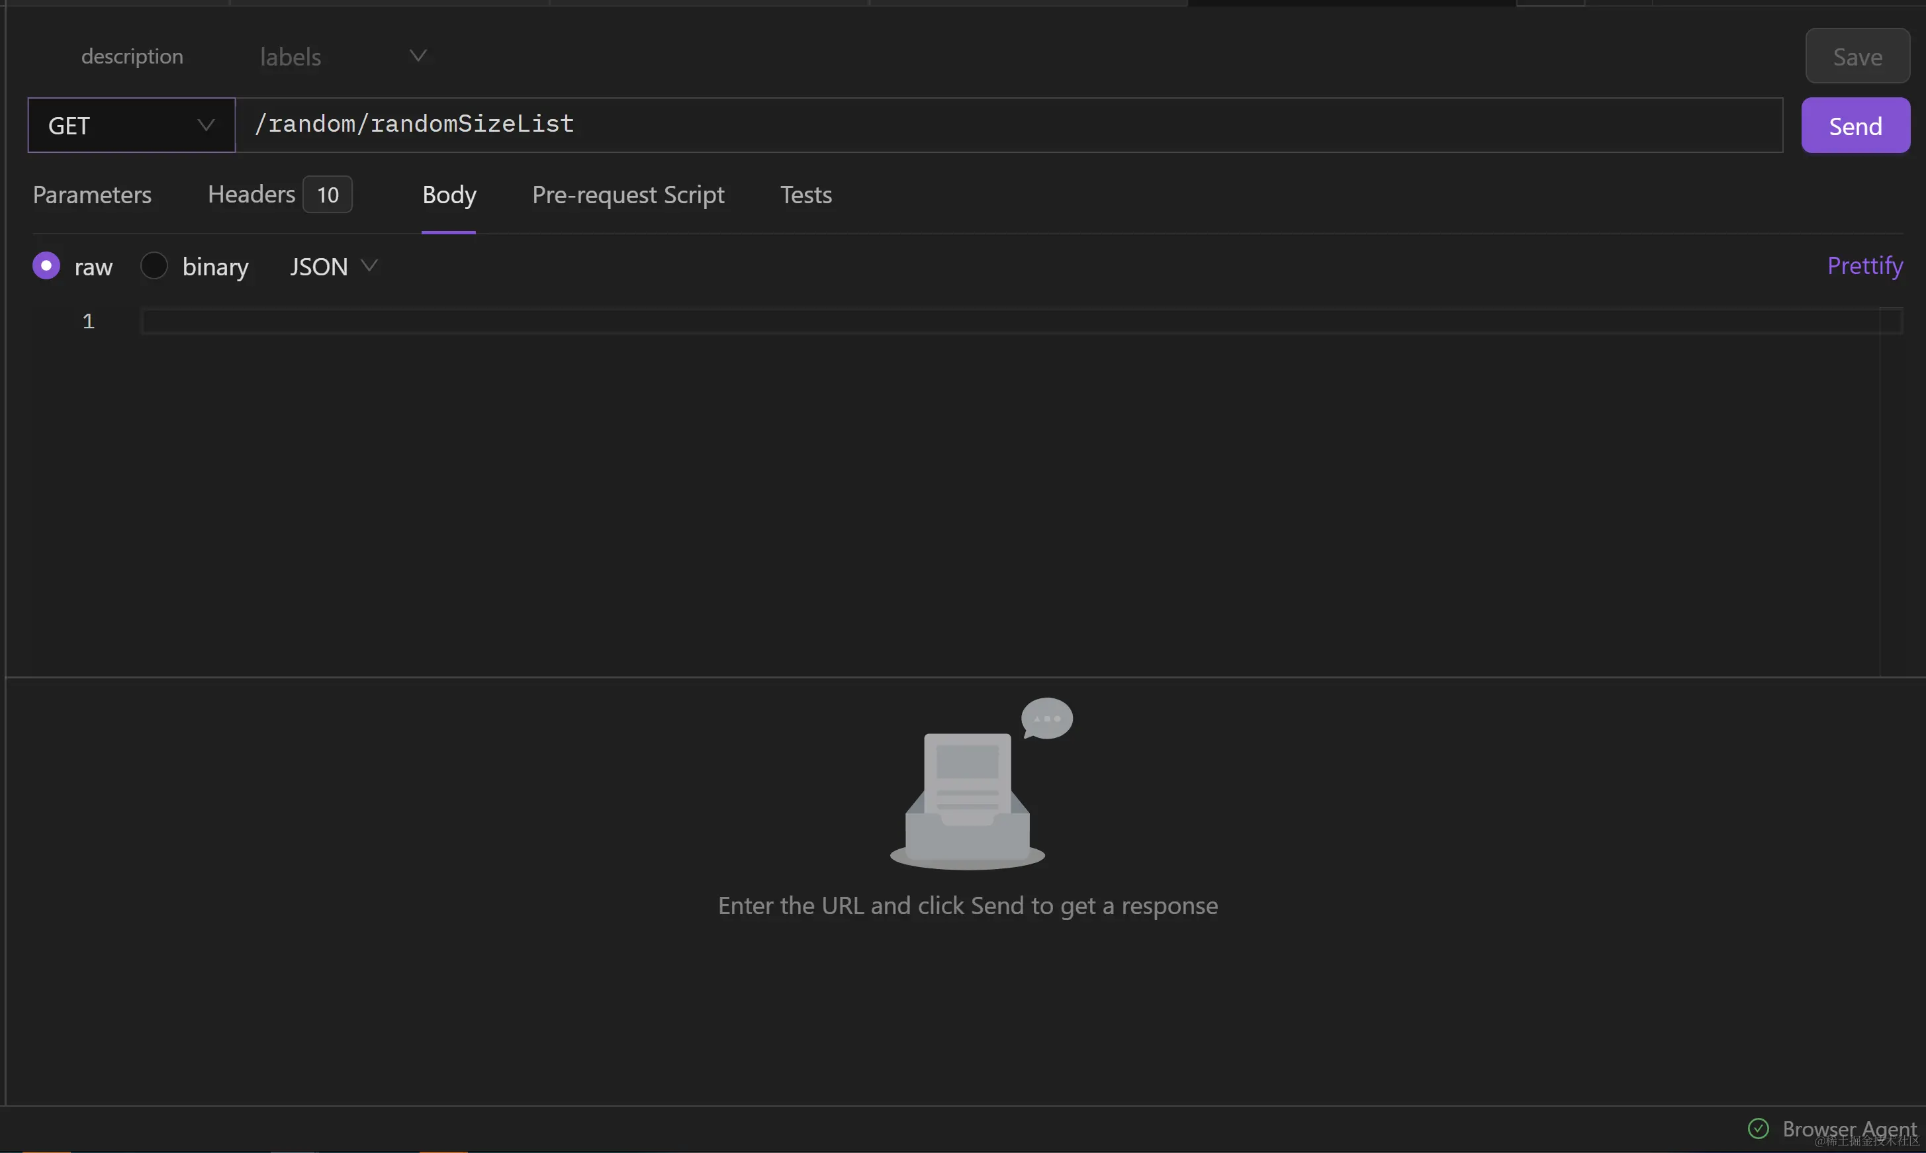Select the binary body radio button
This screenshot has height=1153, width=1926.
[x=154, y=265]
